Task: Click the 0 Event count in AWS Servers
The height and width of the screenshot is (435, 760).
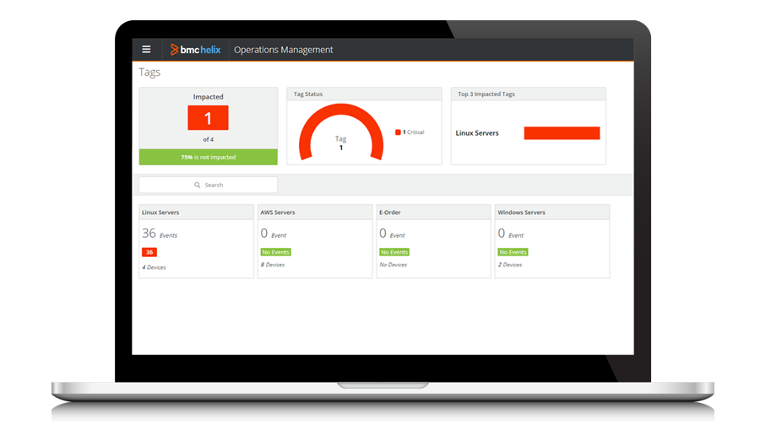Action: coord(274,234)
